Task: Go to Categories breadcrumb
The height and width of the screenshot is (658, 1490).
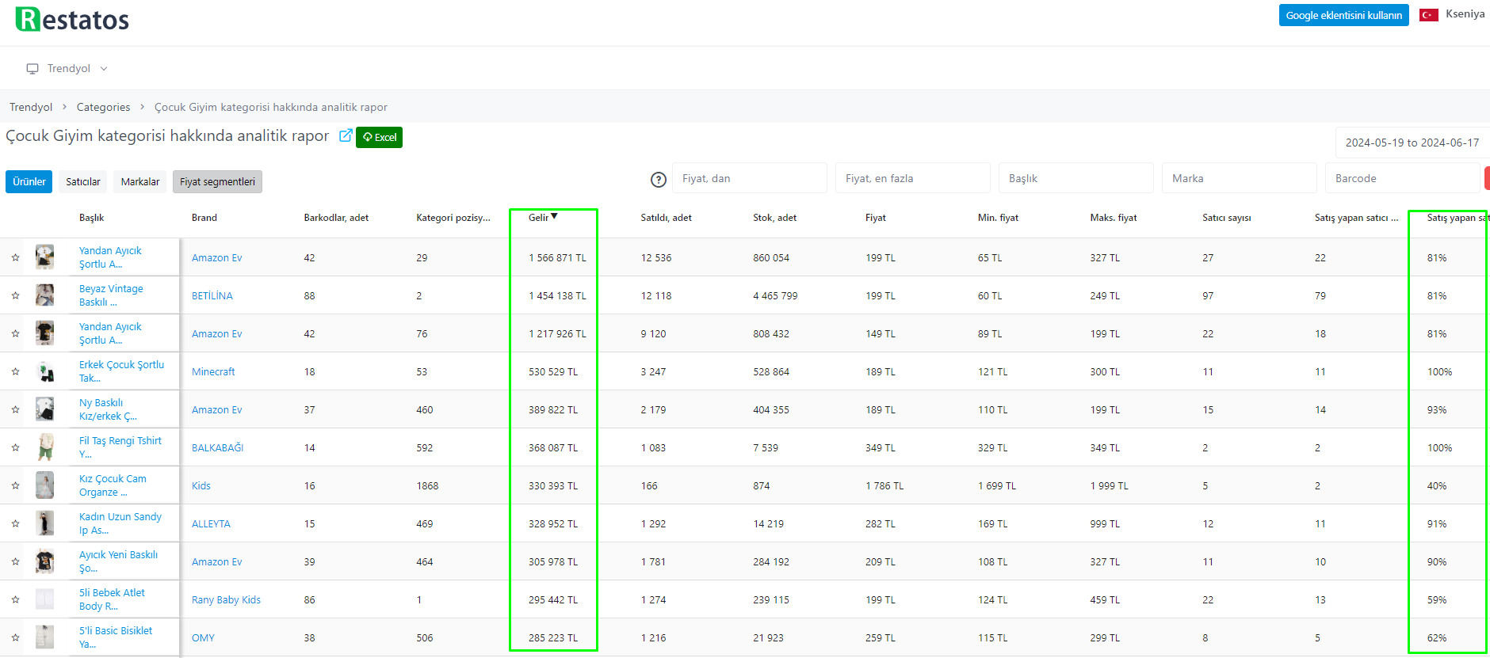Action: pyautogui.click(x=103, y=107)
